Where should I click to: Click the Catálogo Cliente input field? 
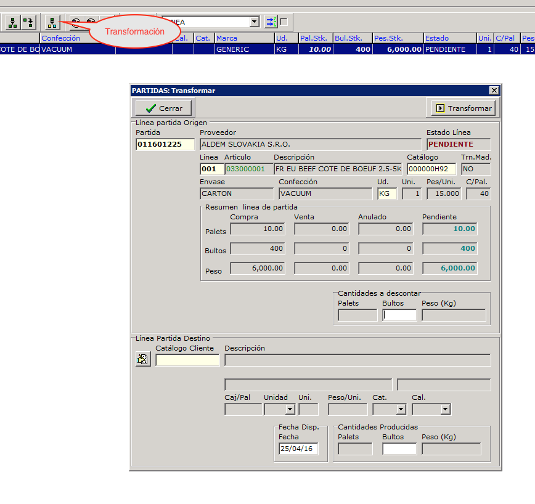click(x=187, y=360)
